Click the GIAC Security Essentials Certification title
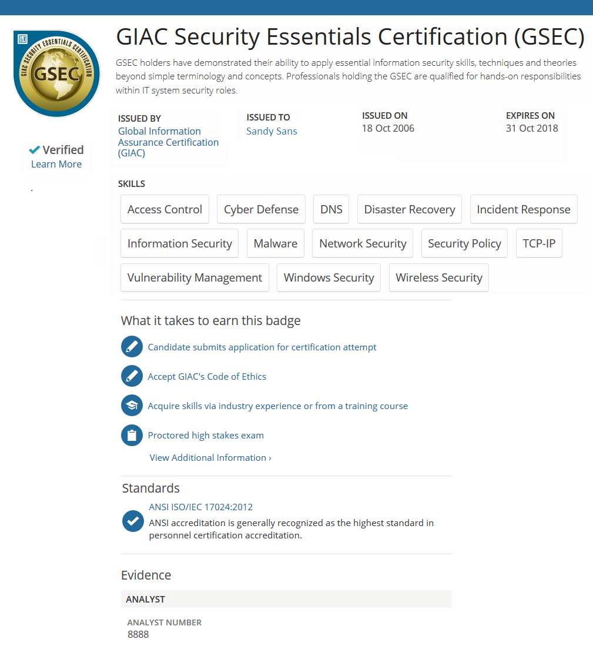This screenshot has height=646, width=593. point(350,36)
